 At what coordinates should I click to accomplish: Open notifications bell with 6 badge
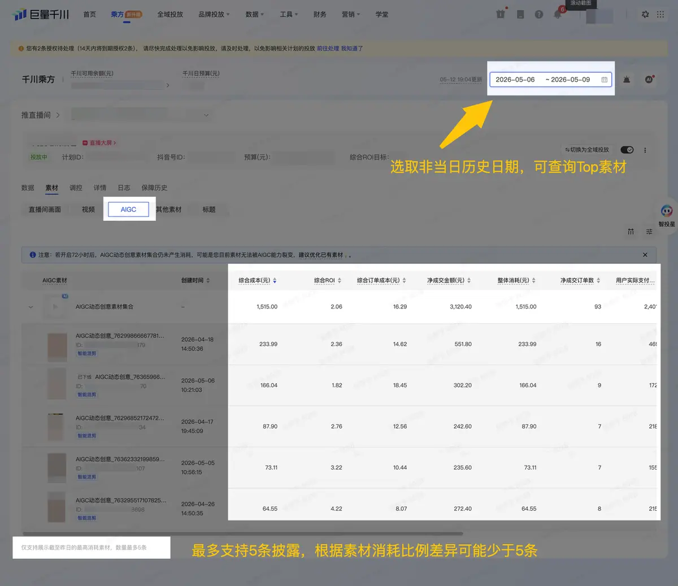(558, 14)
